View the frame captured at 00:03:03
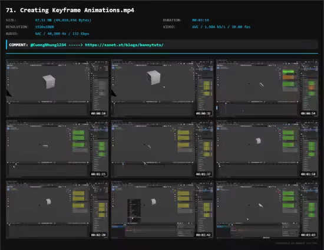 tap(267, 210)
